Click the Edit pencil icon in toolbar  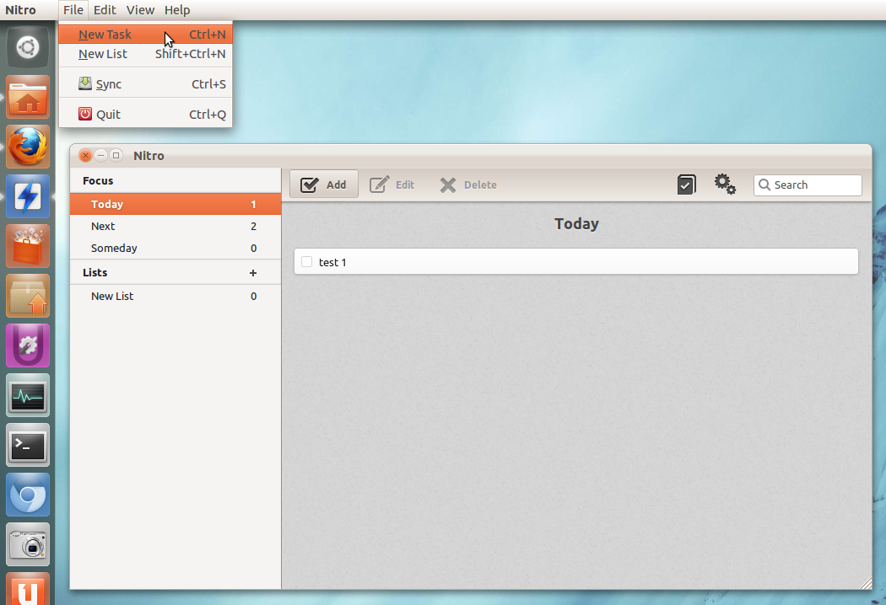pyautogui.click(x=379, y=185)
